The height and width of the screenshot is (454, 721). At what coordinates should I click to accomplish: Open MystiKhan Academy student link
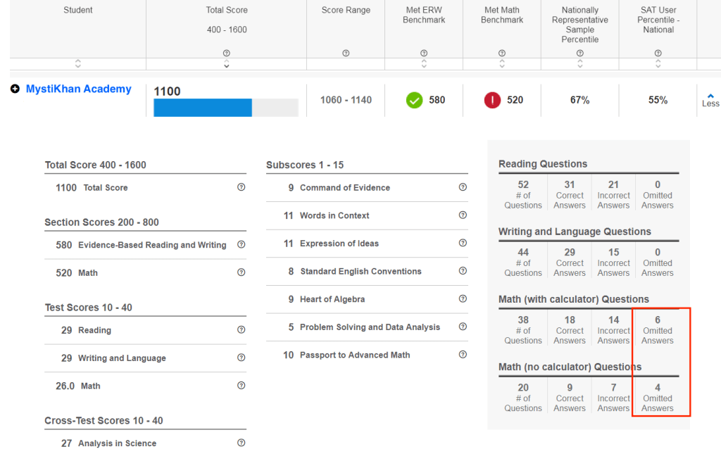[x=78, y=89]
